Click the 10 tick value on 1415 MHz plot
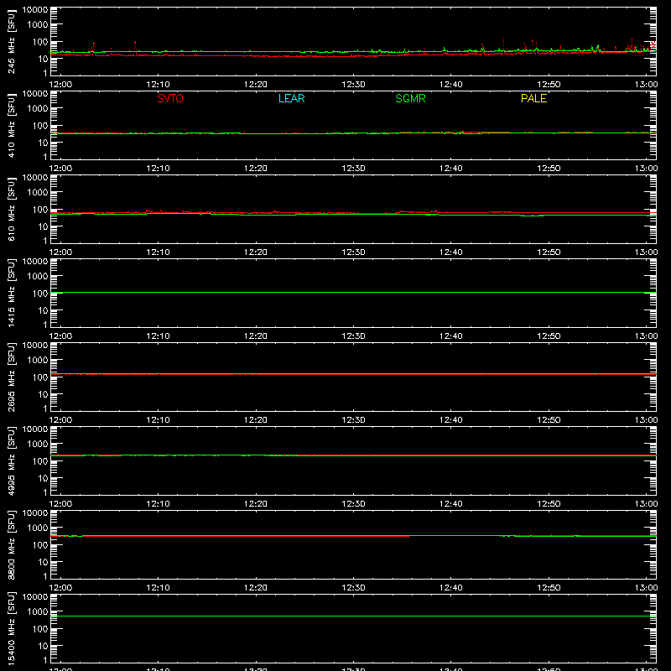 tap(43, 310)
